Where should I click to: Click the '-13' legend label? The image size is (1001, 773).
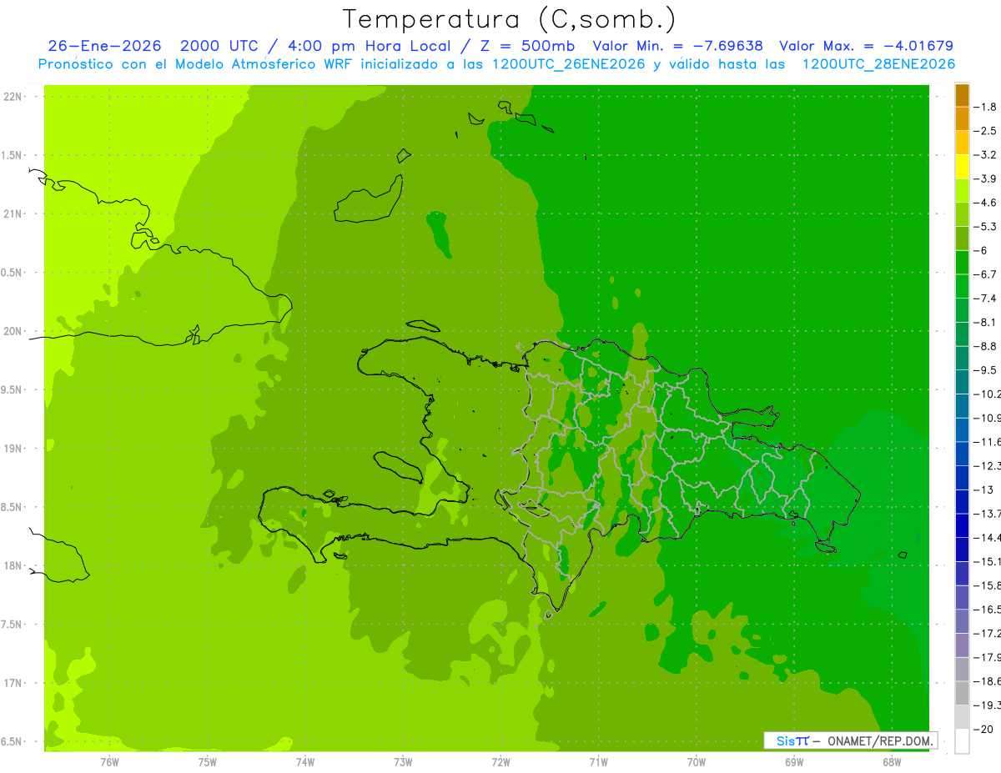click(983, 489)
